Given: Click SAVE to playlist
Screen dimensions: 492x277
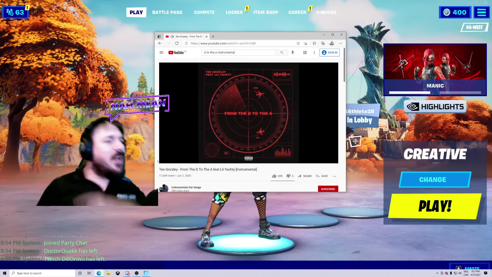Looking at the screenshot, I should click(322, 176).
